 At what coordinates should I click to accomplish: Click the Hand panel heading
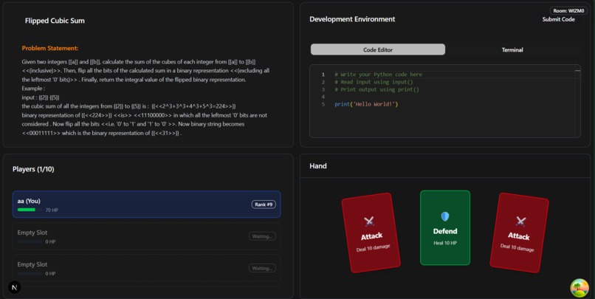click(x=318, y=166)
